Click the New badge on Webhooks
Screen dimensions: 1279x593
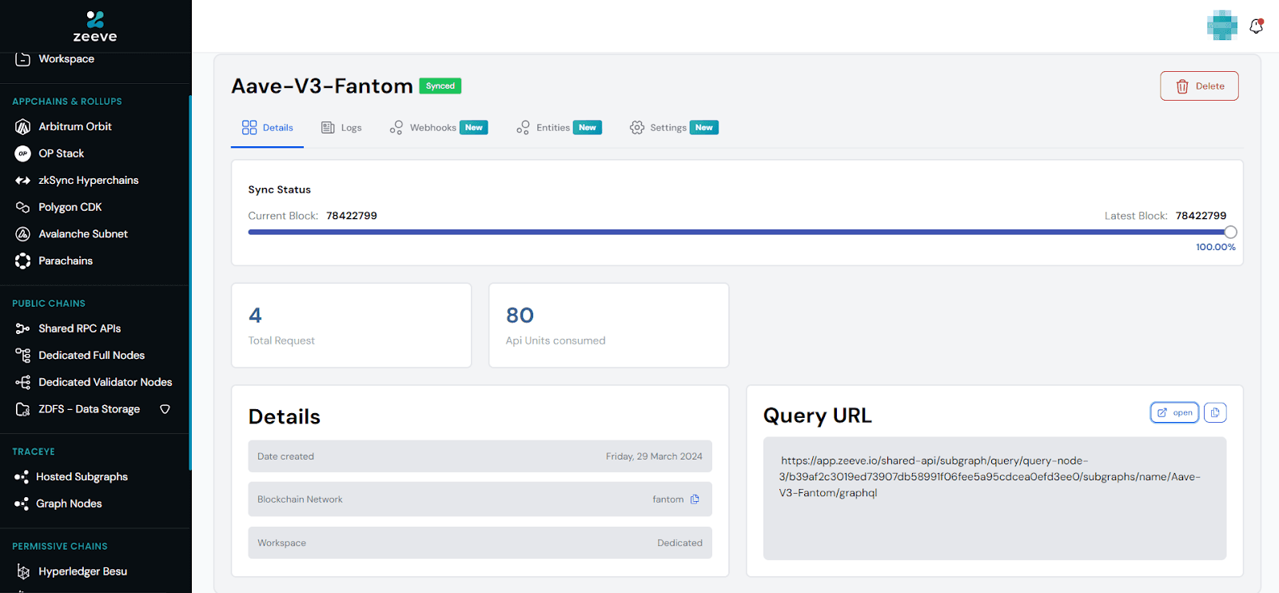pos(474,128)
